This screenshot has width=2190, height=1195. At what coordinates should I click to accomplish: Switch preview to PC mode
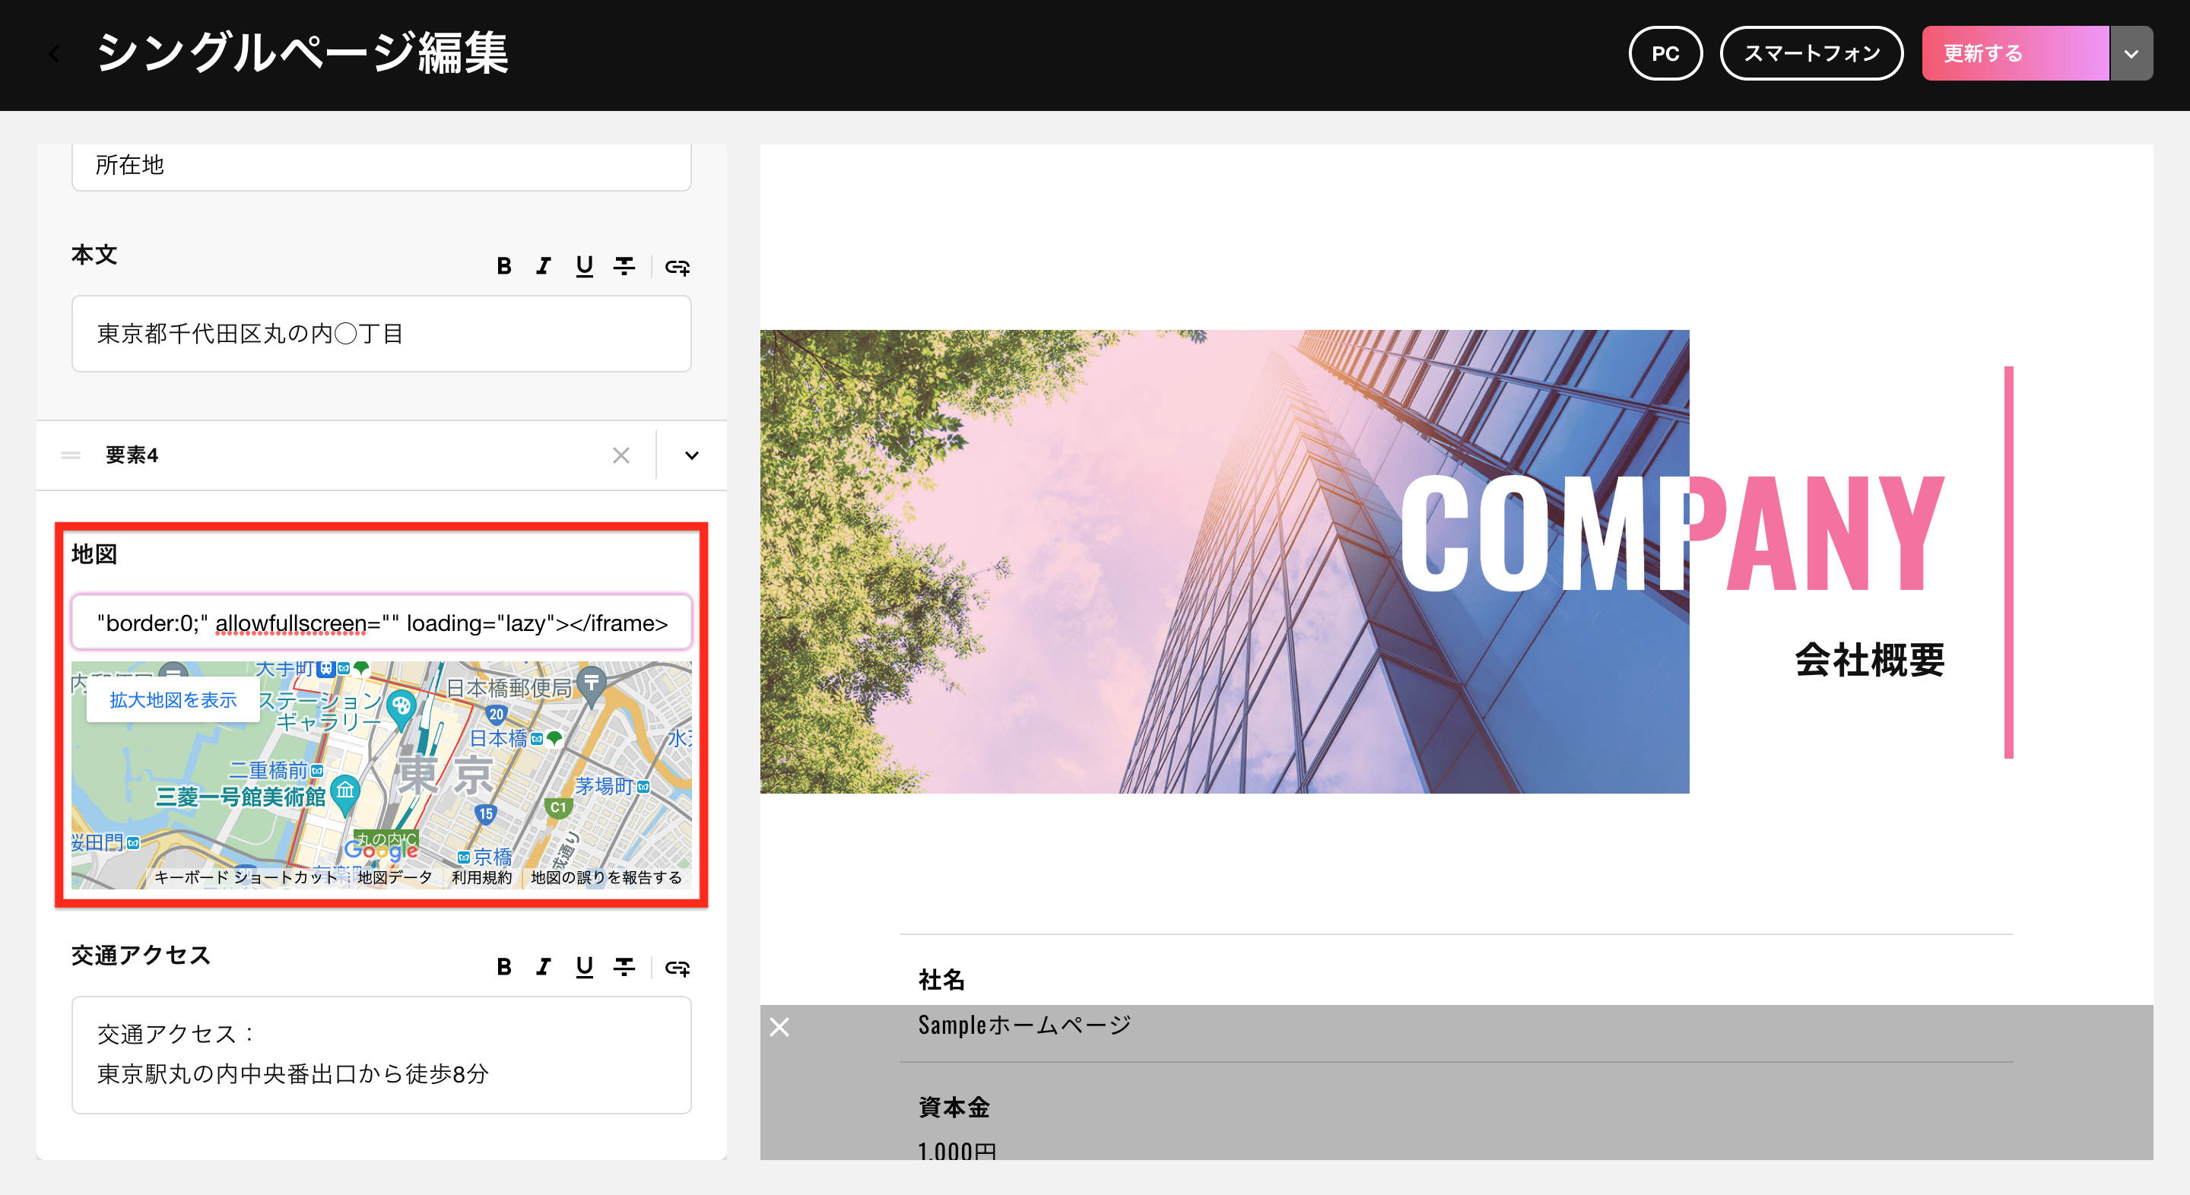pos(1665,53)
